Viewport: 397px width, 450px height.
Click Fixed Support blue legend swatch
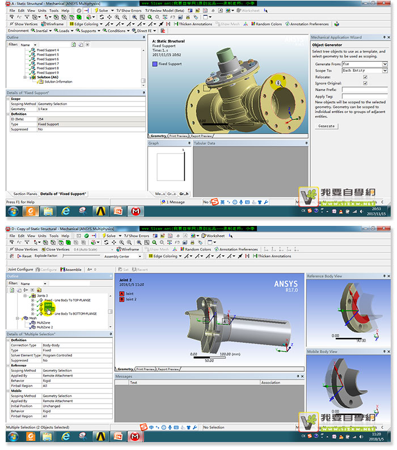tap(155, 64)
